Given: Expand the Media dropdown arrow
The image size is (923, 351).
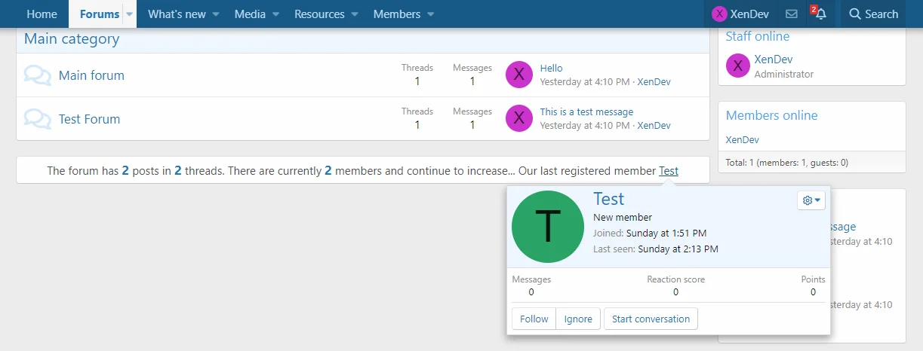Looking at the screenshot, I should (275, 14).
